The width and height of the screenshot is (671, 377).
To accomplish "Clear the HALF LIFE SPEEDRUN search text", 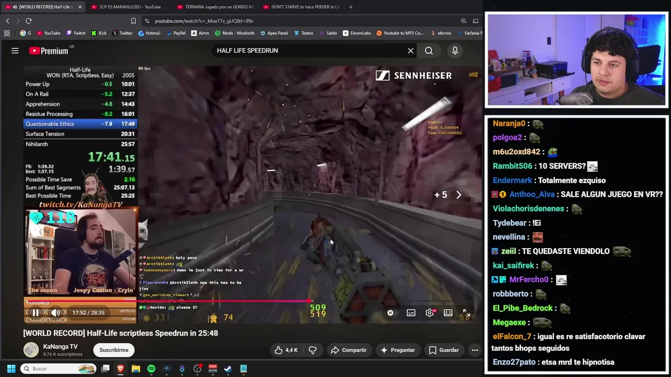I will click(x=410, y=51).
